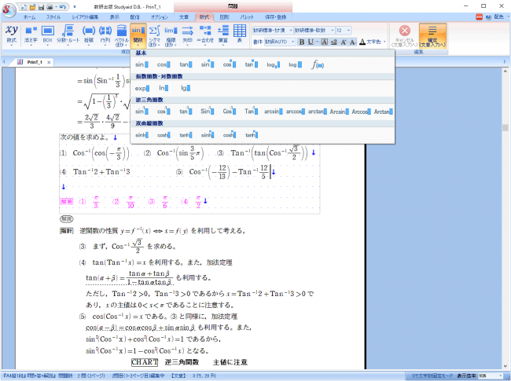Insert the plain tan function template

[x=186, y=64]
